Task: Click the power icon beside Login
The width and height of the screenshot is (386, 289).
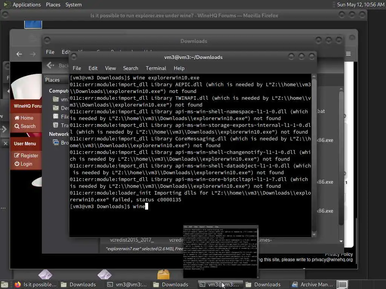Action: [x=17, y=163]
